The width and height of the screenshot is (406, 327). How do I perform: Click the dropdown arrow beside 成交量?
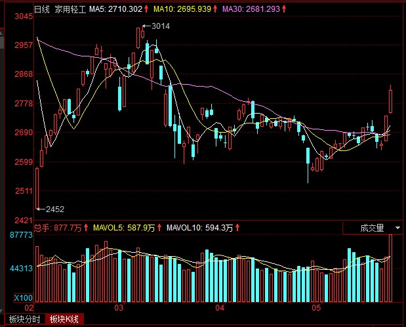(x=397, y=228)
